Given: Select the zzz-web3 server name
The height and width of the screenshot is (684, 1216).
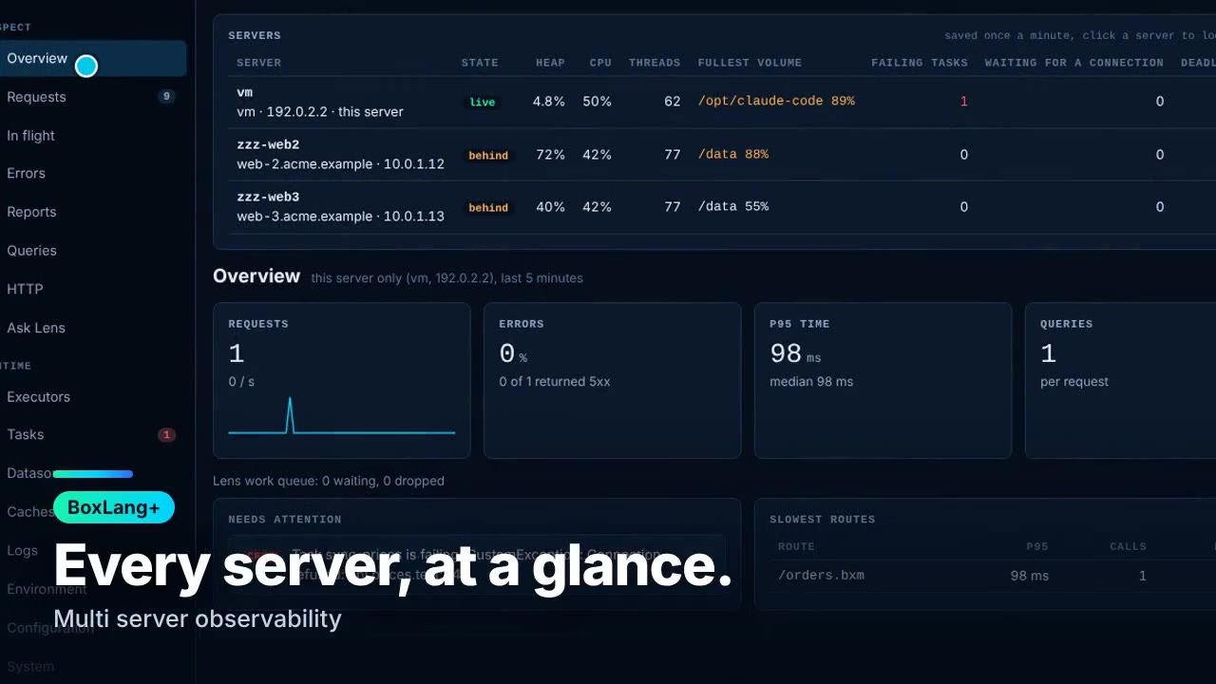Looking at the screenshot, I should click(268, 198).
